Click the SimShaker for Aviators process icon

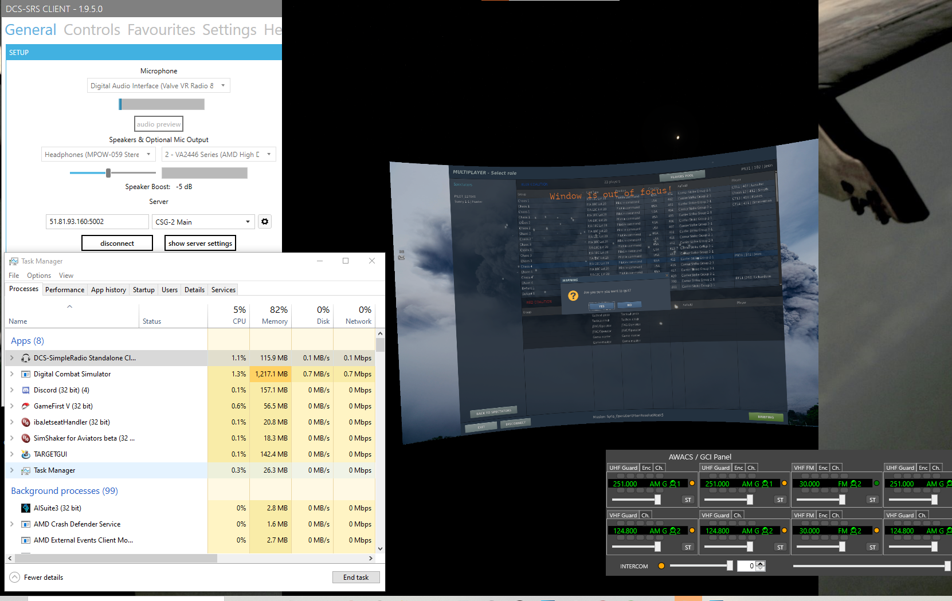click(26, 438)
